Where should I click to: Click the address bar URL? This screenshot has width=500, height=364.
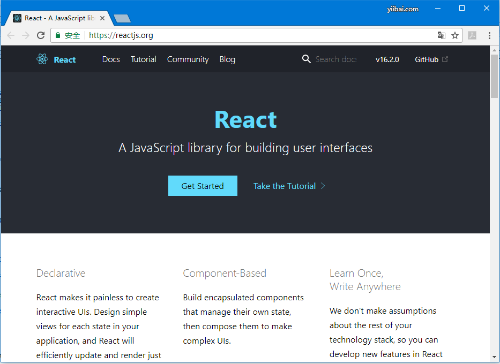pos(121,35)
